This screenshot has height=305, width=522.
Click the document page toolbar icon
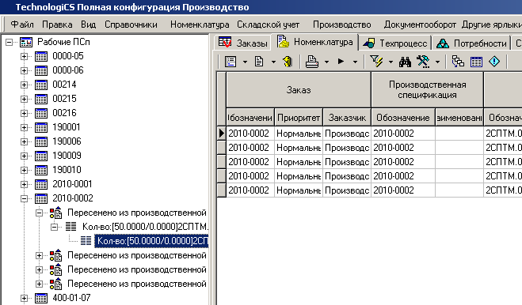[x=259, y=62]
